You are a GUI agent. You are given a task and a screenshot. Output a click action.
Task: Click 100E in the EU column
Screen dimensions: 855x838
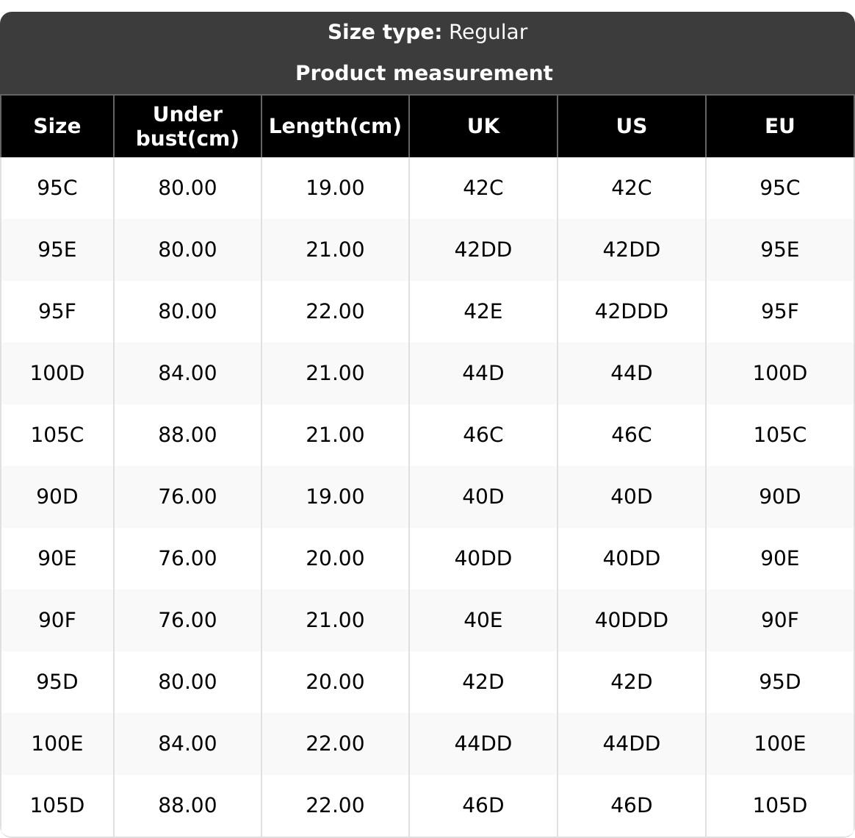point(779,744)
